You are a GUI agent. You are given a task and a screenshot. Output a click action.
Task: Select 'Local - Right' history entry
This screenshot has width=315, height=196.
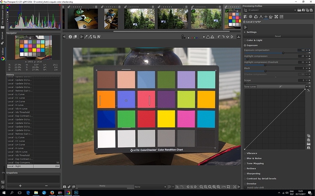pyautogui.click(x=33, y=166)
